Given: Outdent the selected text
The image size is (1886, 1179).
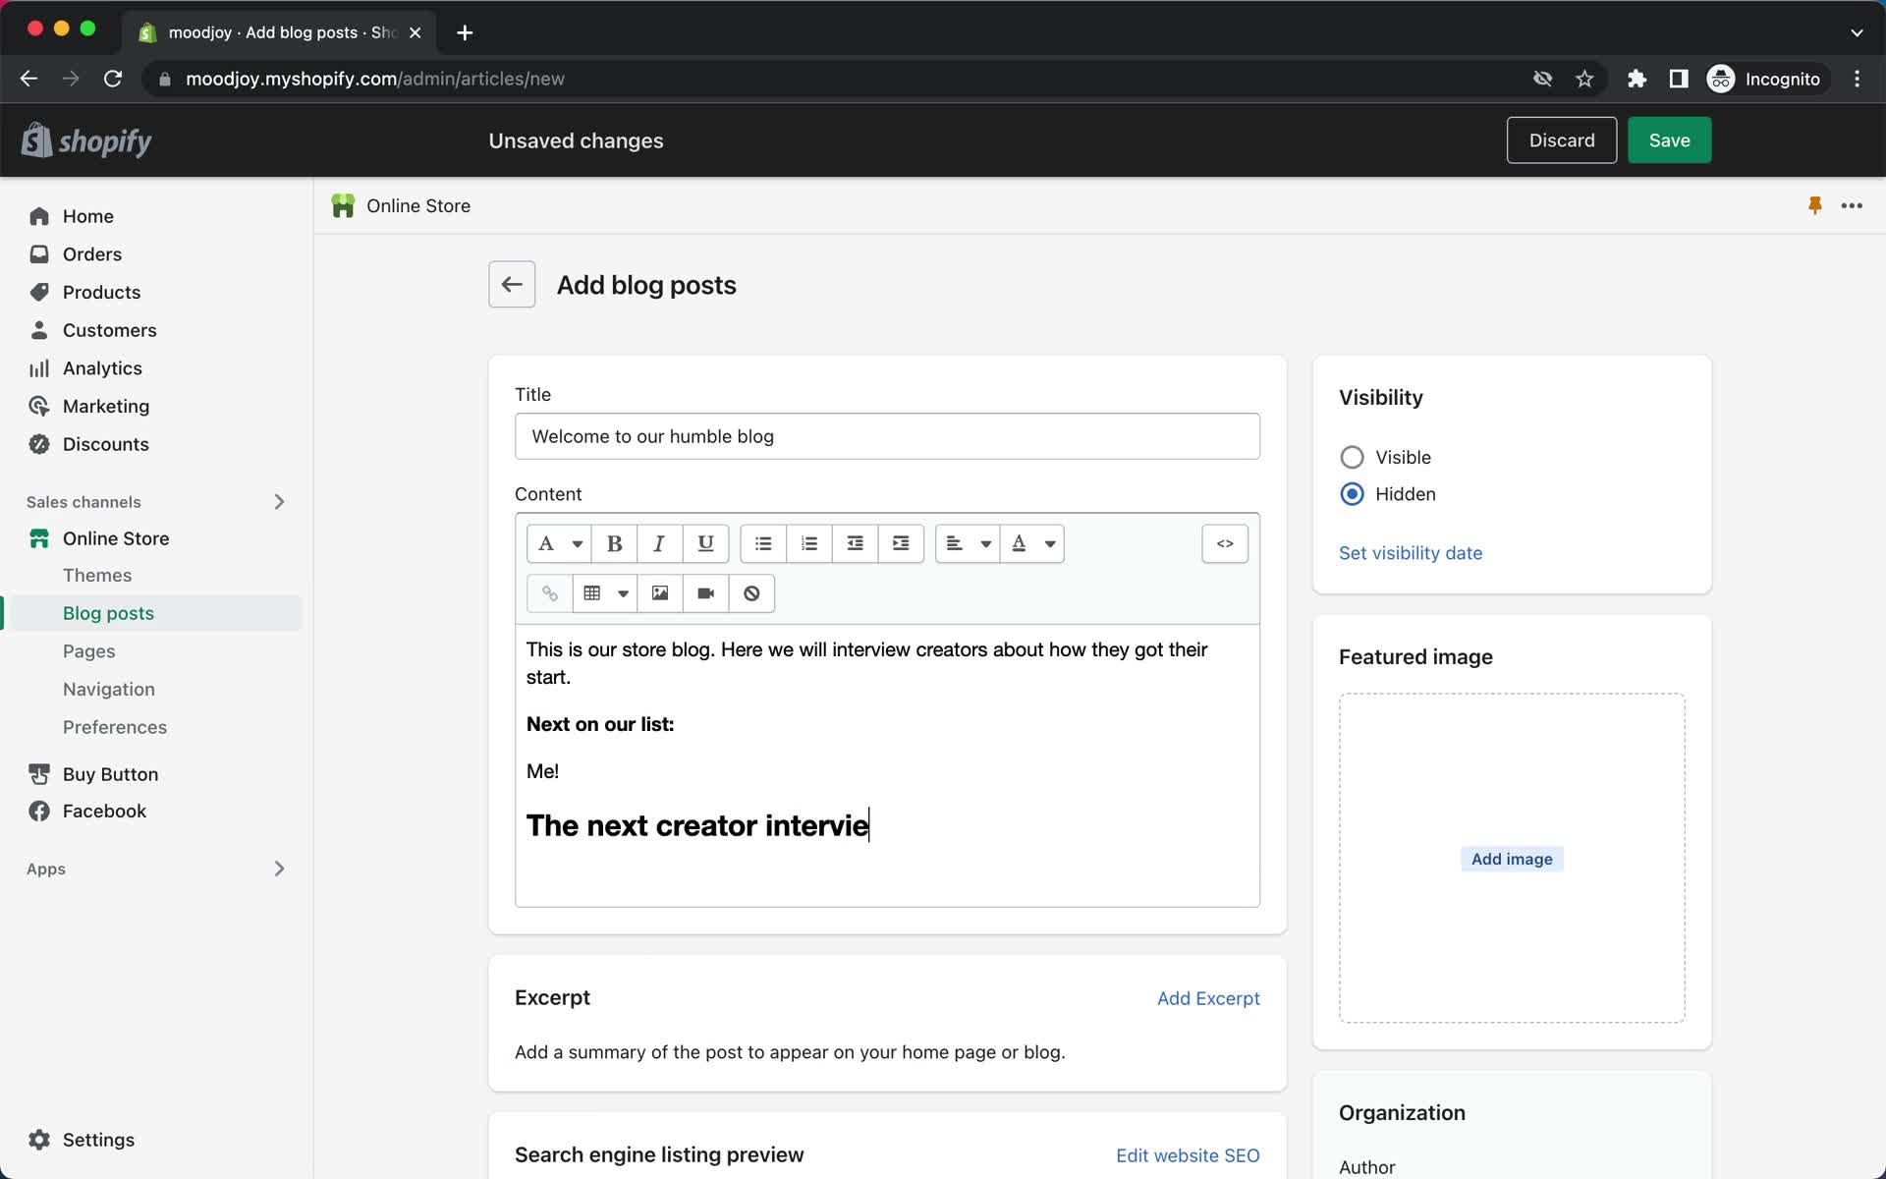Looking at the screenshot, I should click(855, 543).
